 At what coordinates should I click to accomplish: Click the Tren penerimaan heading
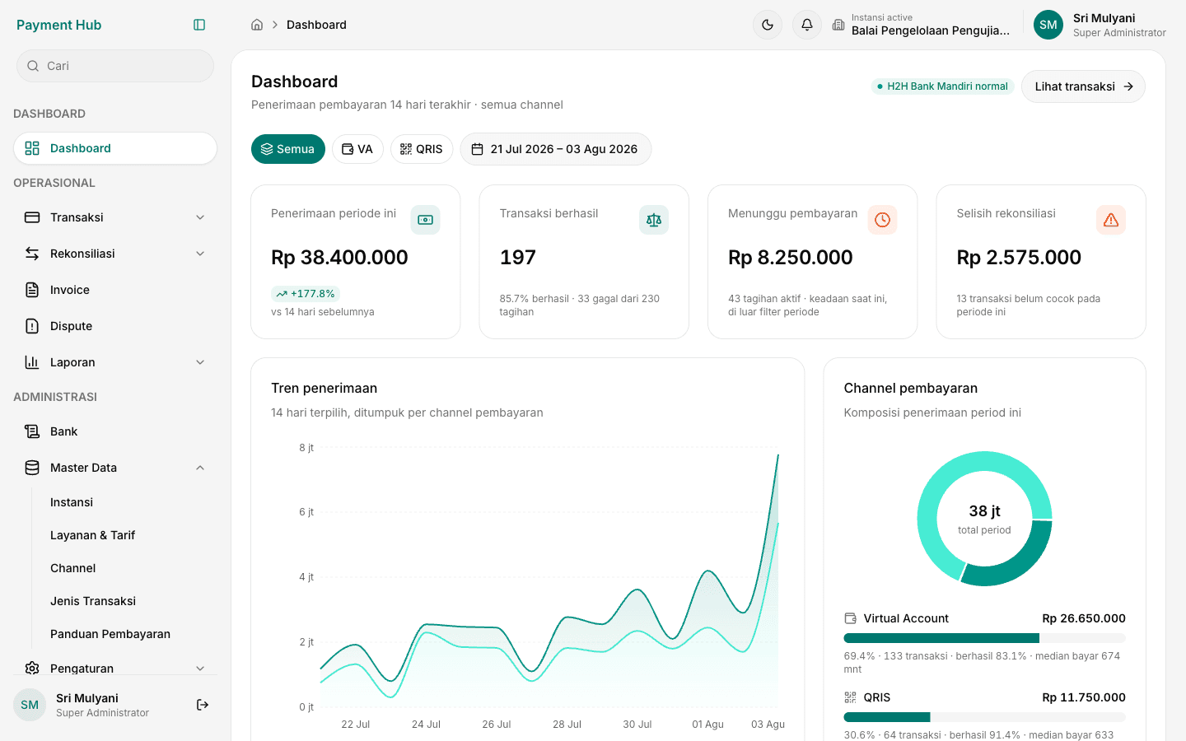point(325,389)
